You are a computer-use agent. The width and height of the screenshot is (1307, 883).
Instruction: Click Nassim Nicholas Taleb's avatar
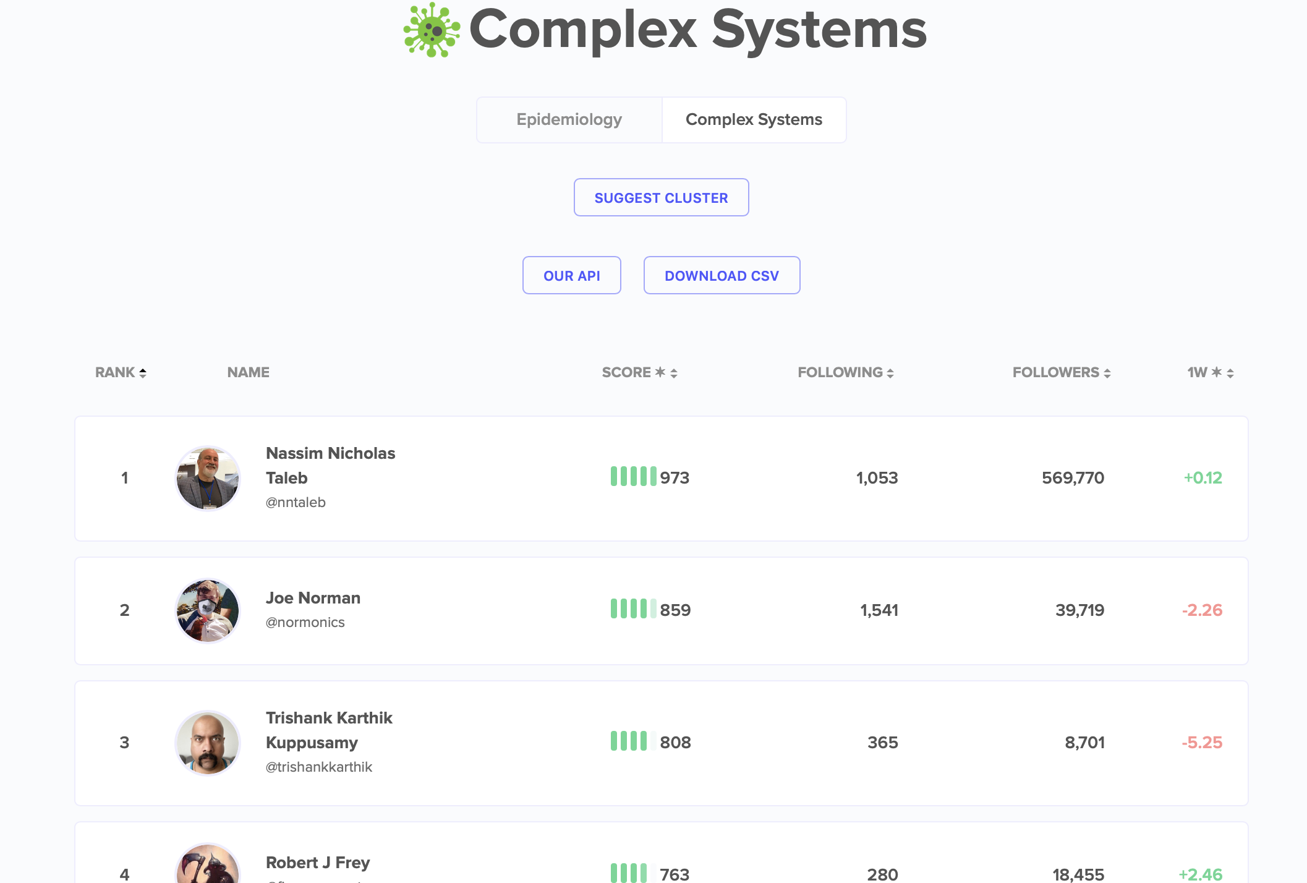(x=208, y=478)
